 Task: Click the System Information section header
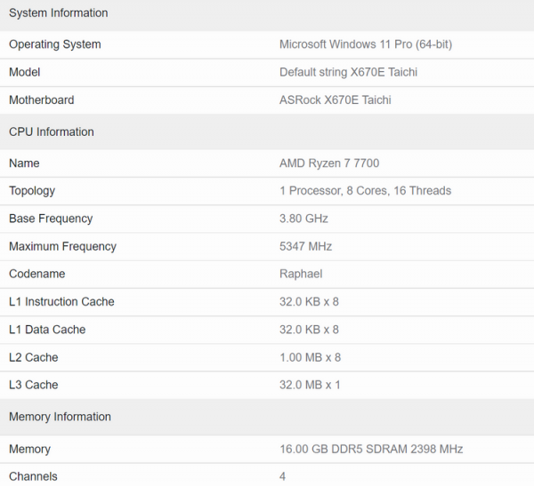tap(58, 13)
